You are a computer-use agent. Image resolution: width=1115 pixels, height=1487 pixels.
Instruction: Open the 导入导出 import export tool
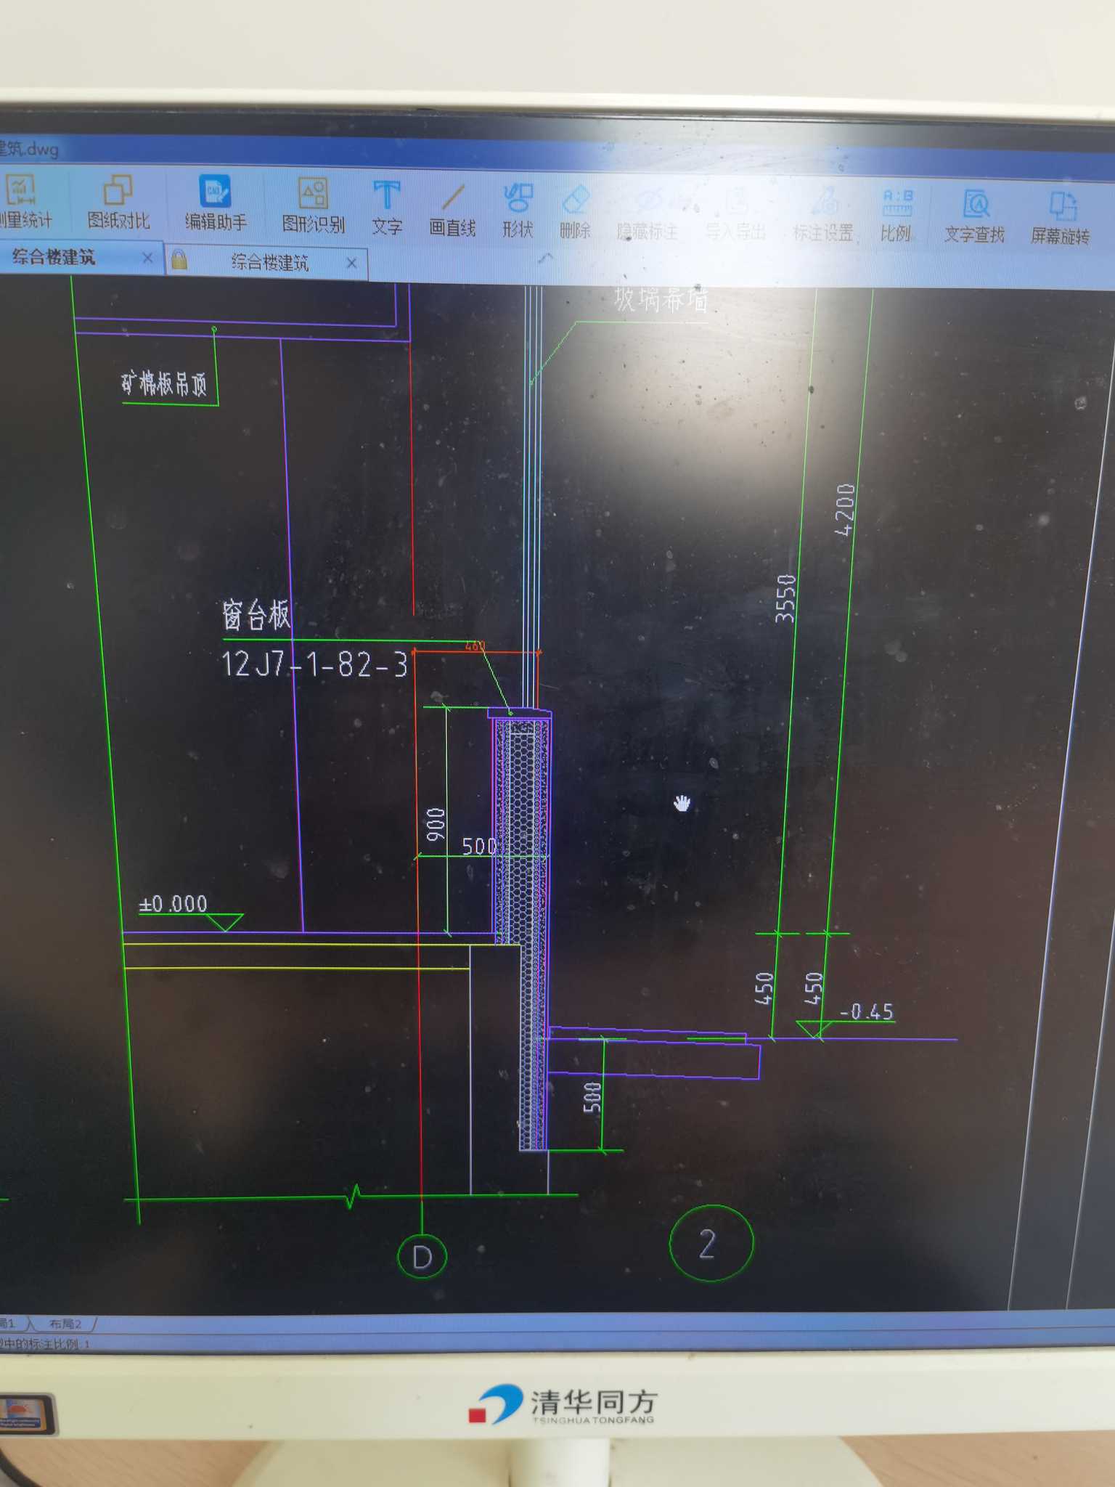735,216
